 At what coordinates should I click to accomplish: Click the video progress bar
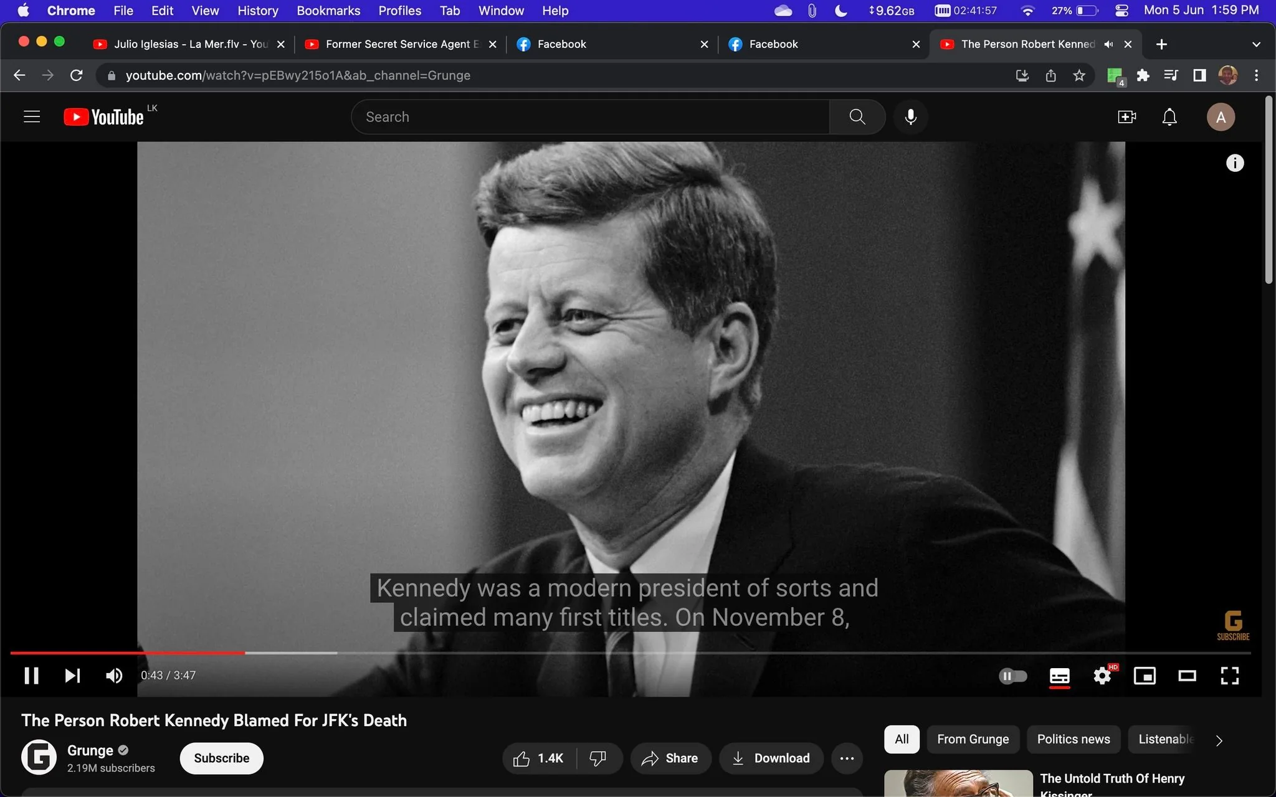[x=631, y=653]
